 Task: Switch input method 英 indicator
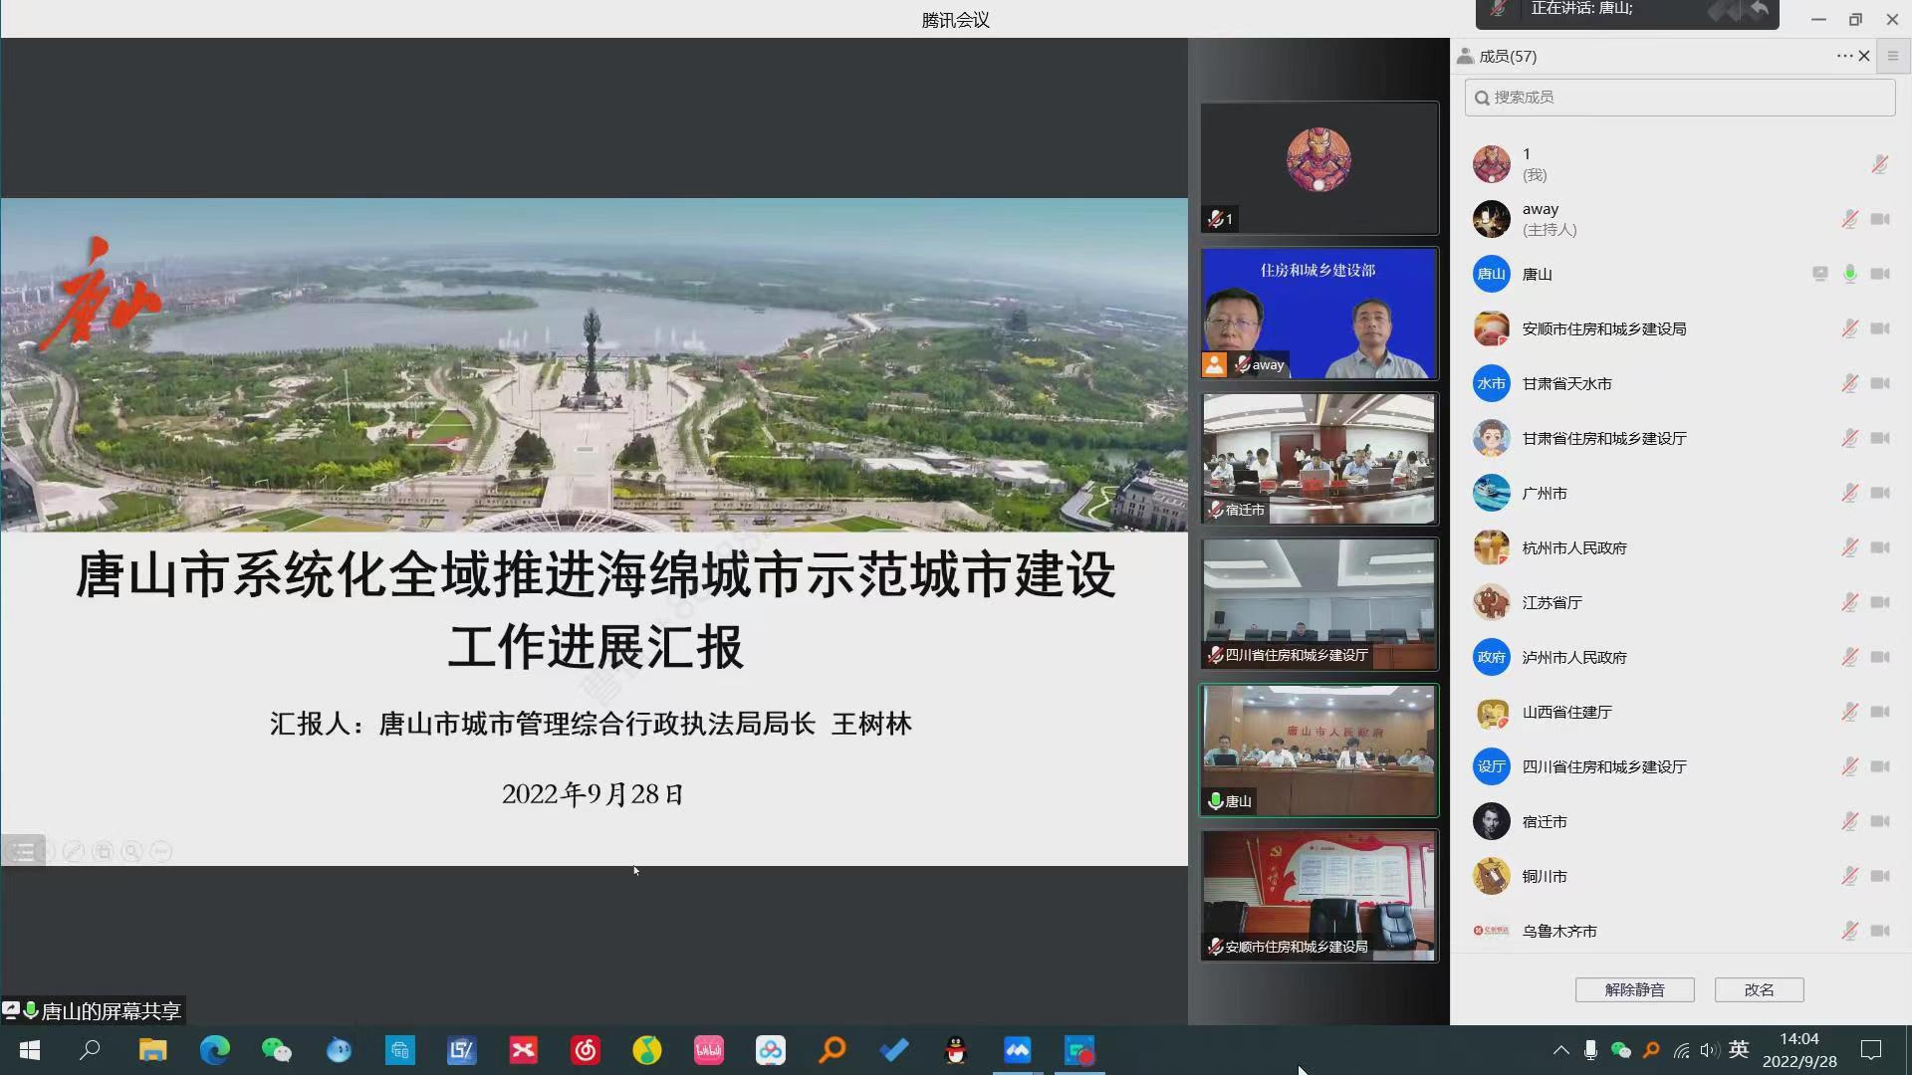point(1739,1049)
